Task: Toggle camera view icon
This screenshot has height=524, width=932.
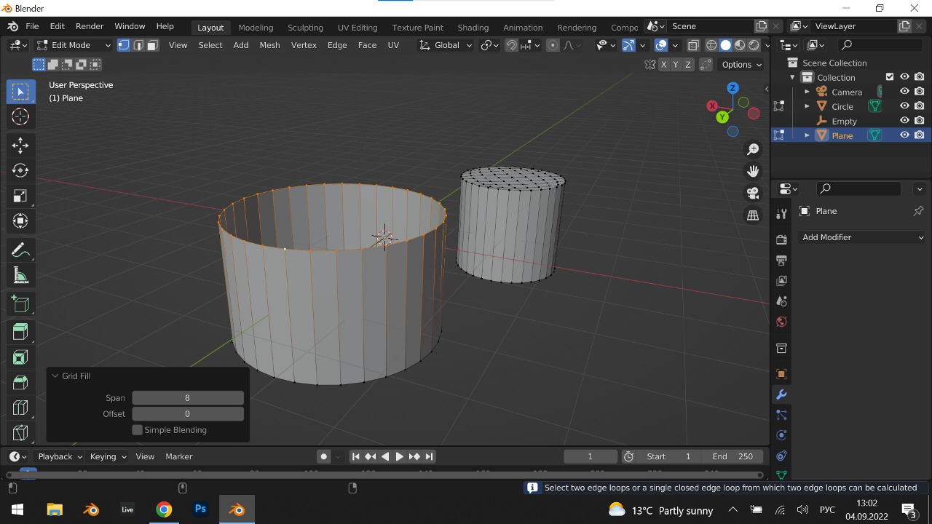Action: (753, 193)
